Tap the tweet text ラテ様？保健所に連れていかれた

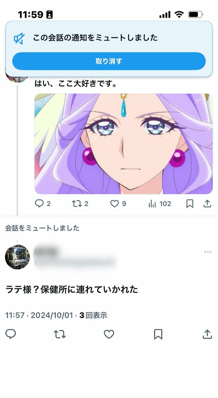[x=72, y=290]
